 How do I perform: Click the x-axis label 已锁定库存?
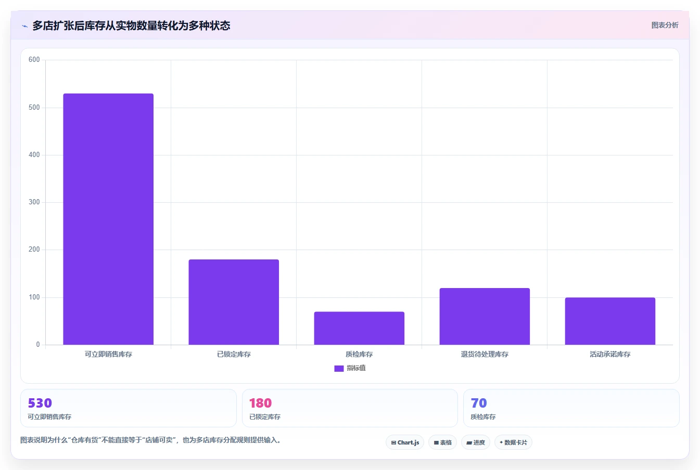(234, 355)
